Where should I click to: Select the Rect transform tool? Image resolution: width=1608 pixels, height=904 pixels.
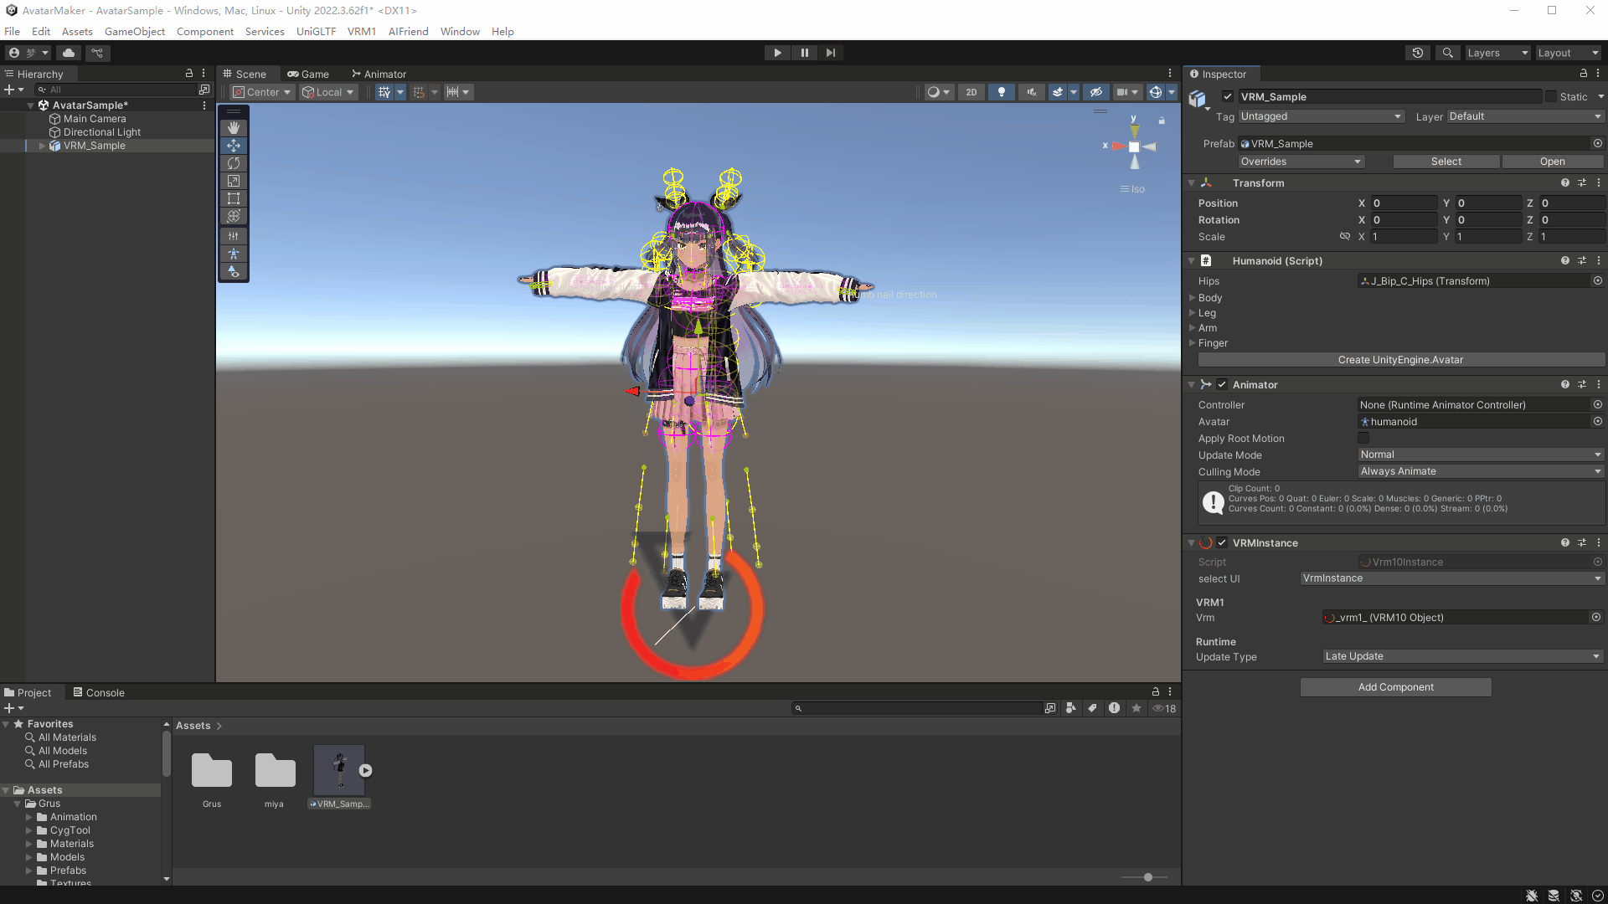coord(234,198)
